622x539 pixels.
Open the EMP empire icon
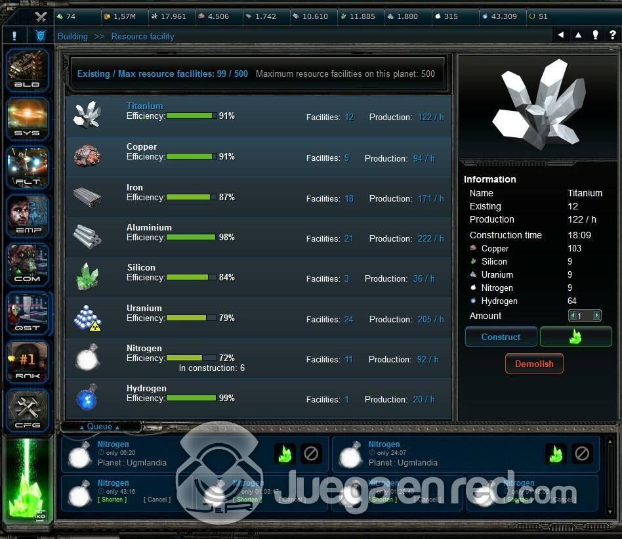coord(28,215)
